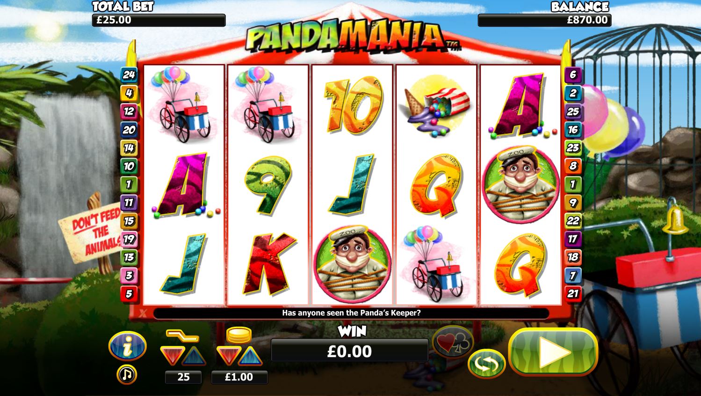Click the zookeeper symbol on reel three
The image size is (701, 396).
click(352, 264)
